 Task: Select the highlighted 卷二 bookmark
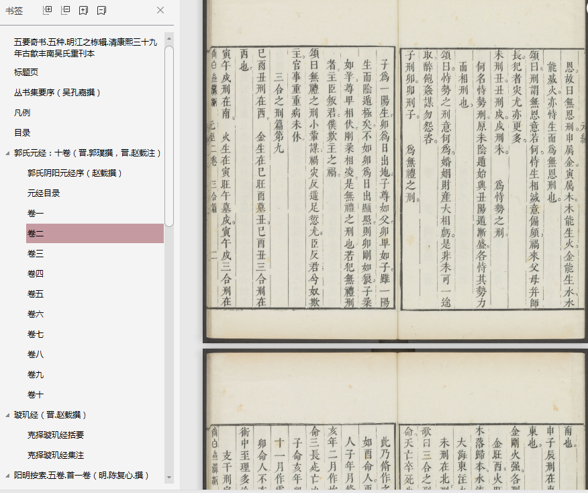pos(95,233)
